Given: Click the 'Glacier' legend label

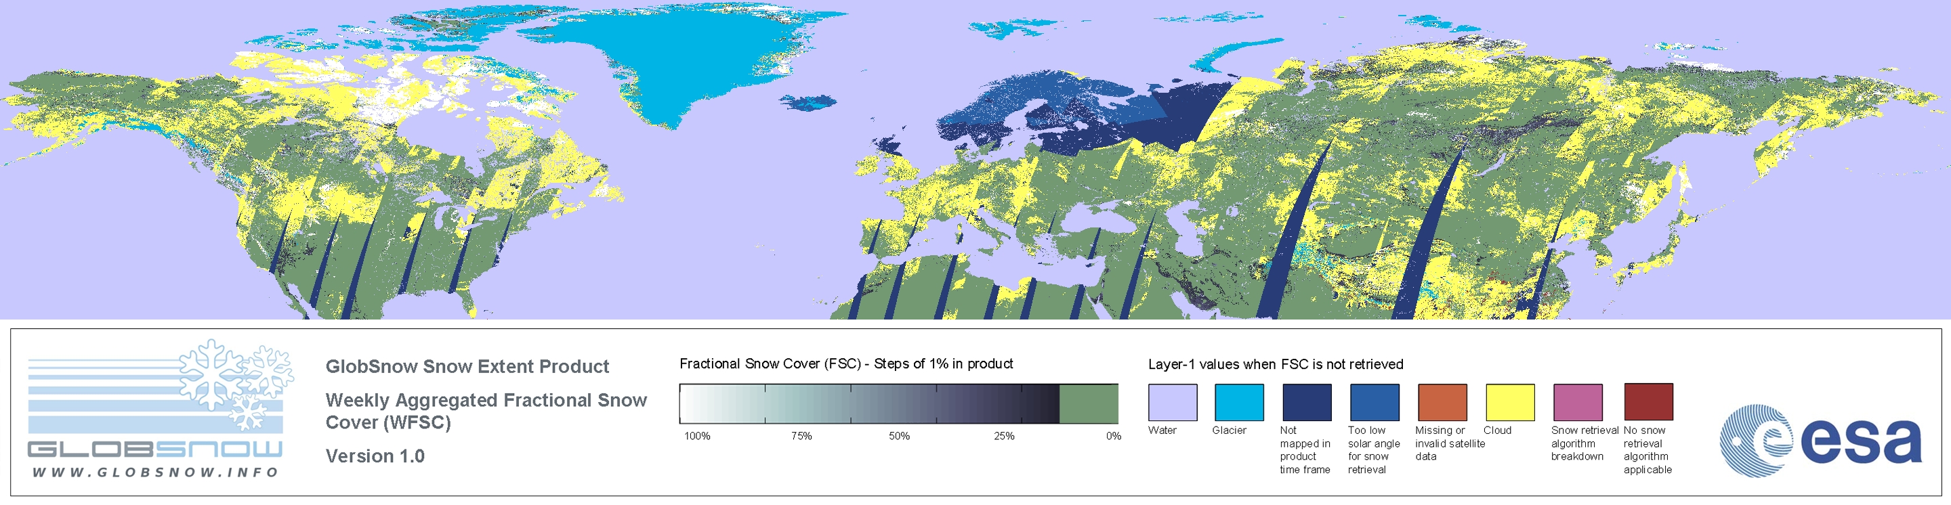Looking at the screenshot, I should 1230,430.
